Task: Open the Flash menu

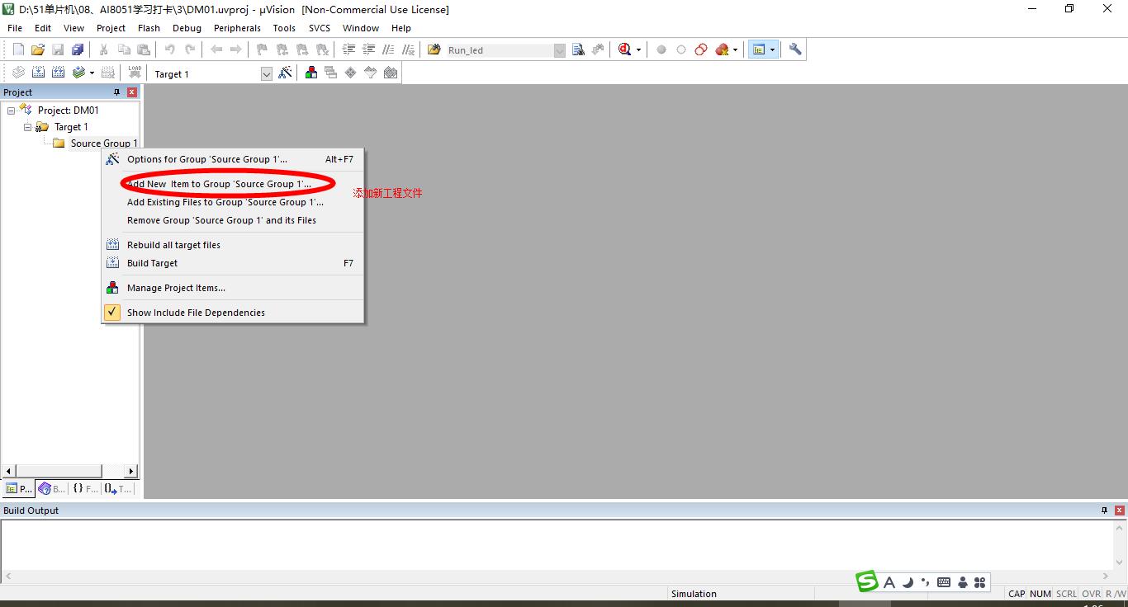Action: pyautogui.click(x=149, y=28)
